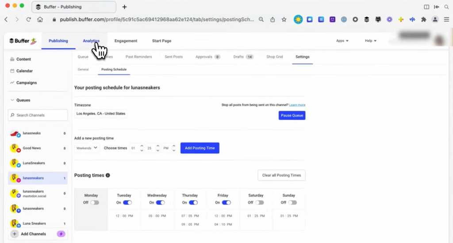Click the Add Channels button label
Viewport: 453px width, 243px height.
33,234
